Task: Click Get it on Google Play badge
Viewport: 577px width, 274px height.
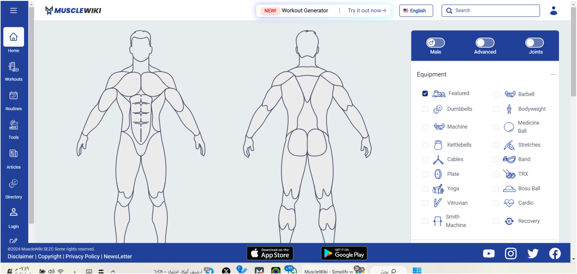Action: point(344,253)
